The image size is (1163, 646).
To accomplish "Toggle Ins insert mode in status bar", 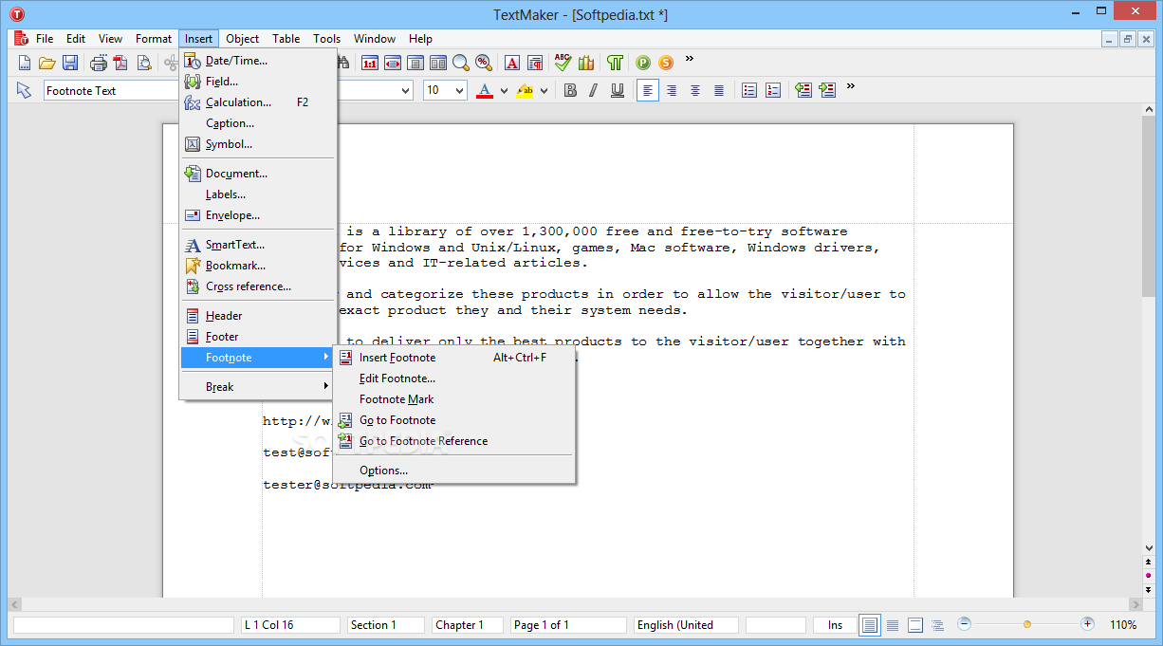I will point(835,625).
